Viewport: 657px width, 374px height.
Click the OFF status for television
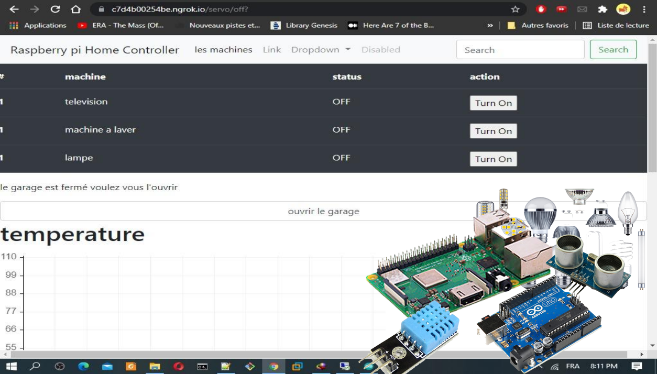pyautogui.click(x=341, y=102)
